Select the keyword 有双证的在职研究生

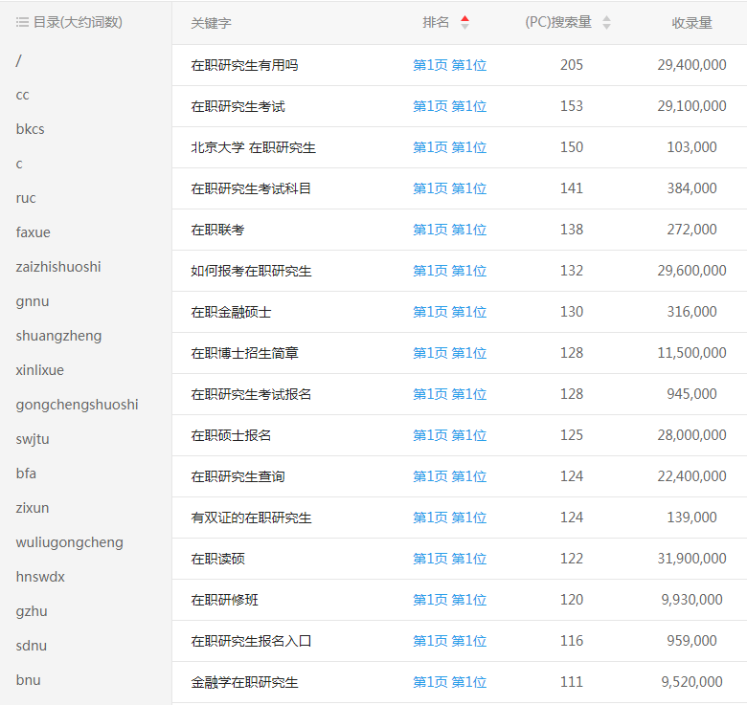click(251, 518)
